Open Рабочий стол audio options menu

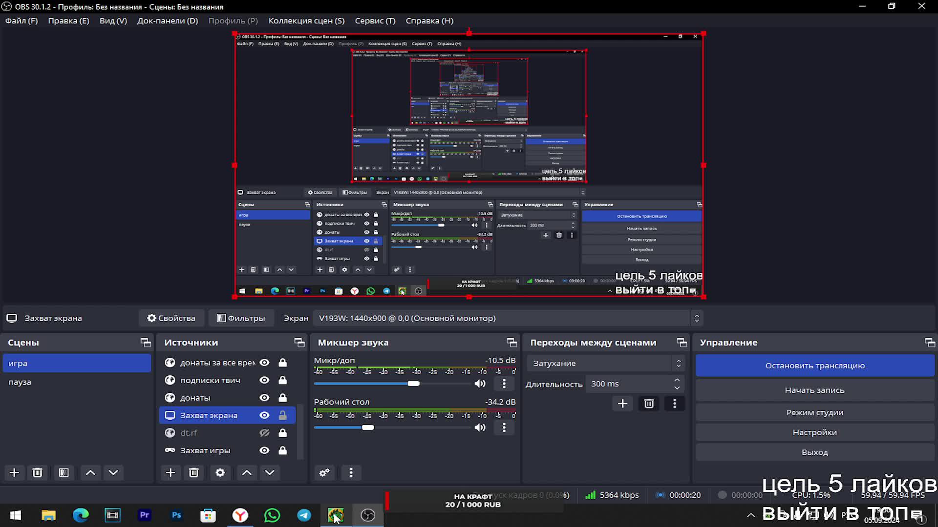tap(504, 427)
